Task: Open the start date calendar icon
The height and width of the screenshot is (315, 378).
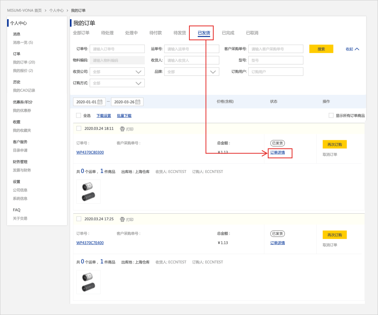Action: tap(100, 102)
